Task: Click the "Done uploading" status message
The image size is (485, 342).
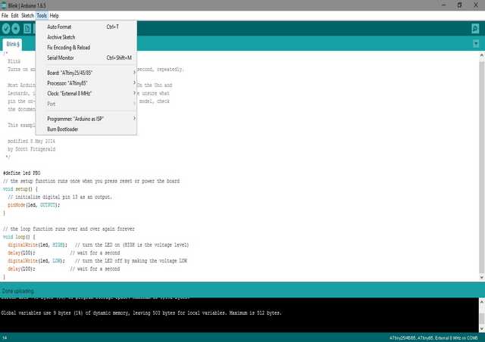Action: tap(17, 291)
